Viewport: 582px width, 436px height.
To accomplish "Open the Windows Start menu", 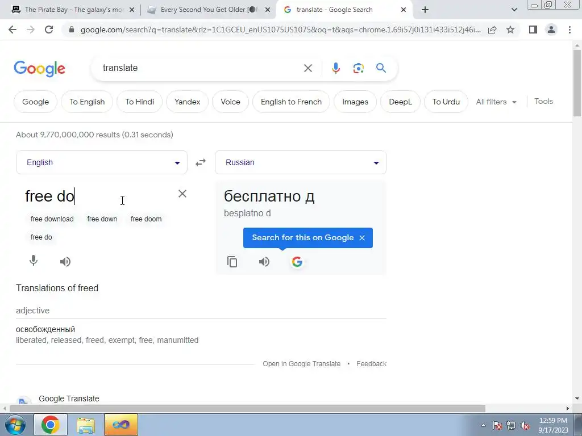I will click(15, 425).
